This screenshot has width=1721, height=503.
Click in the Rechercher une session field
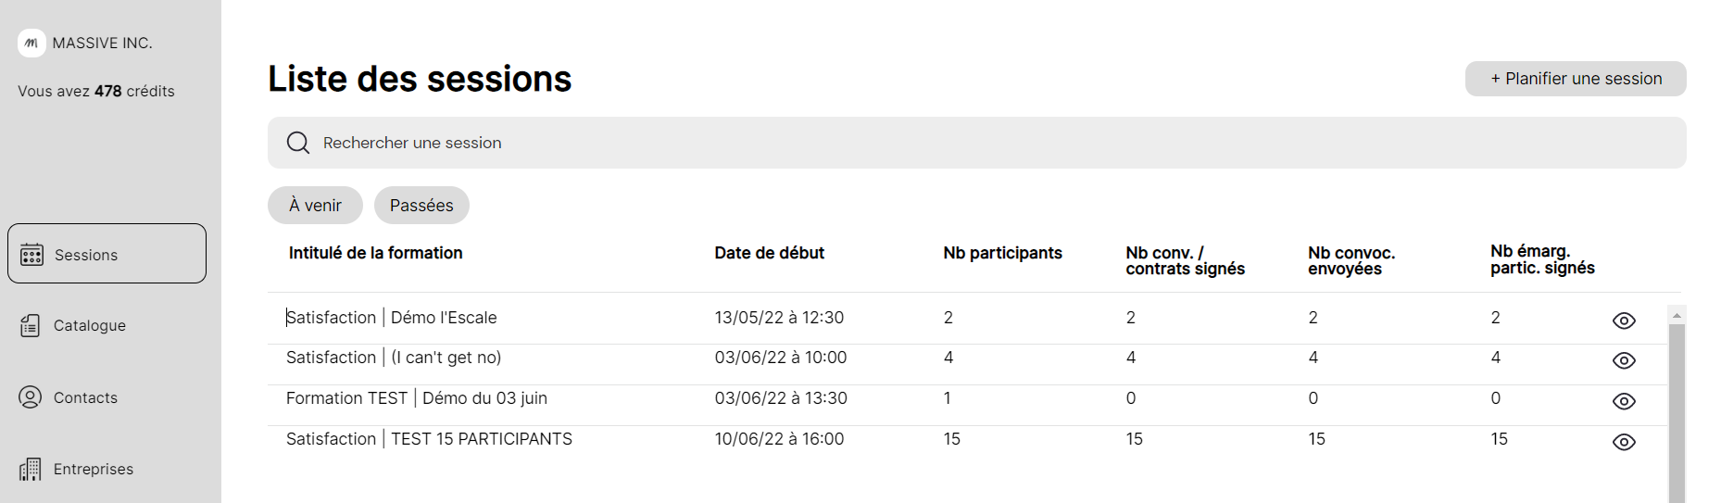point(977,143)
